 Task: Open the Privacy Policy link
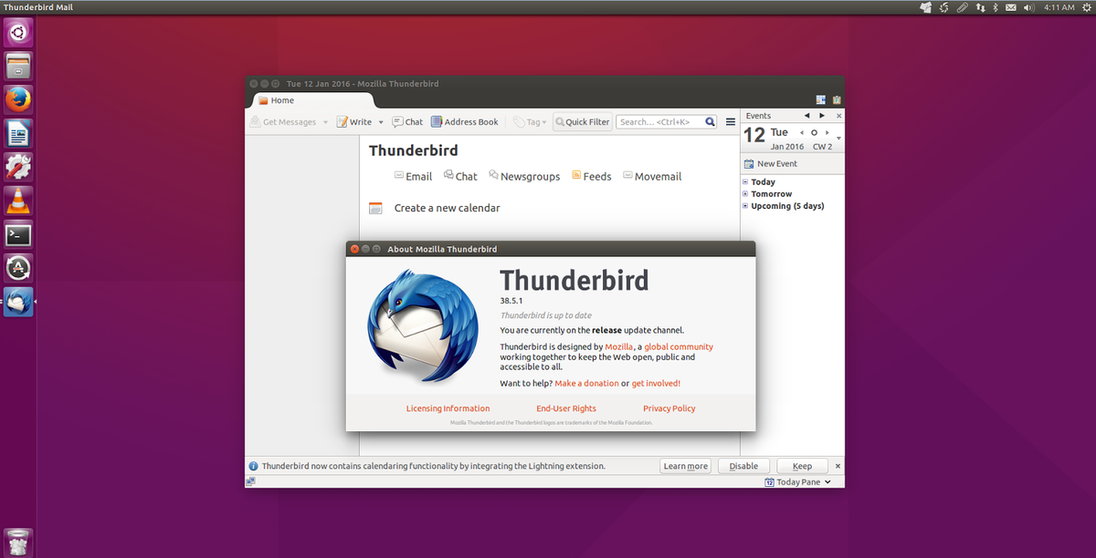[669, 408]
